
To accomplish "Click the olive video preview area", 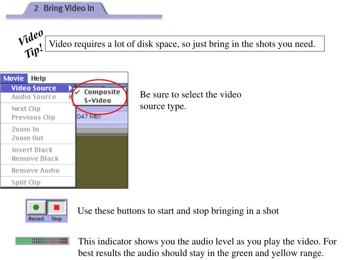I will 102,161.
